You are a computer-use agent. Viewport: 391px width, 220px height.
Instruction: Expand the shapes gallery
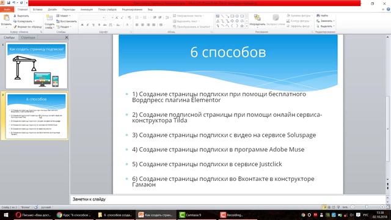(247, 26)
